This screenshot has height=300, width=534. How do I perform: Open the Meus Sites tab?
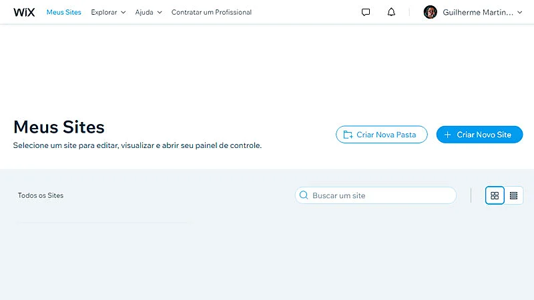click(63, 12)
